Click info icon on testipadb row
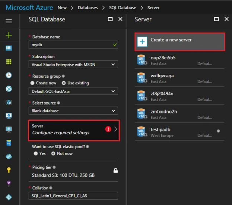Screen dimensions: 232x205 (218, 131)
